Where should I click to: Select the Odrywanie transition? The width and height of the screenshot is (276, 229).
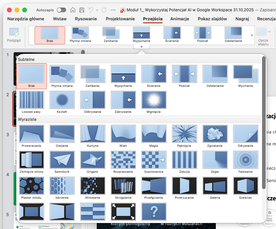click(x=245, y=136)
